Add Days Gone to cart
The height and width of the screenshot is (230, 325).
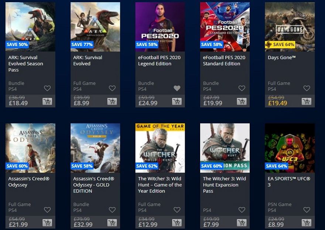click(307, 101)
